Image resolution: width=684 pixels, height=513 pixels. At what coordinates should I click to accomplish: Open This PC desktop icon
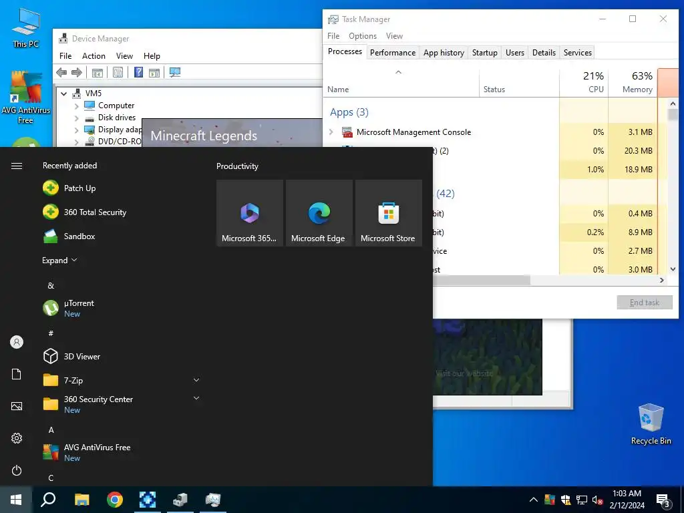point(26,28)
